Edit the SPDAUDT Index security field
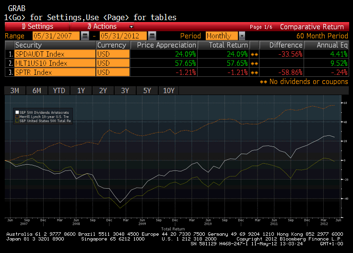This screenshot has height=253, width=353. pos(54,54)
